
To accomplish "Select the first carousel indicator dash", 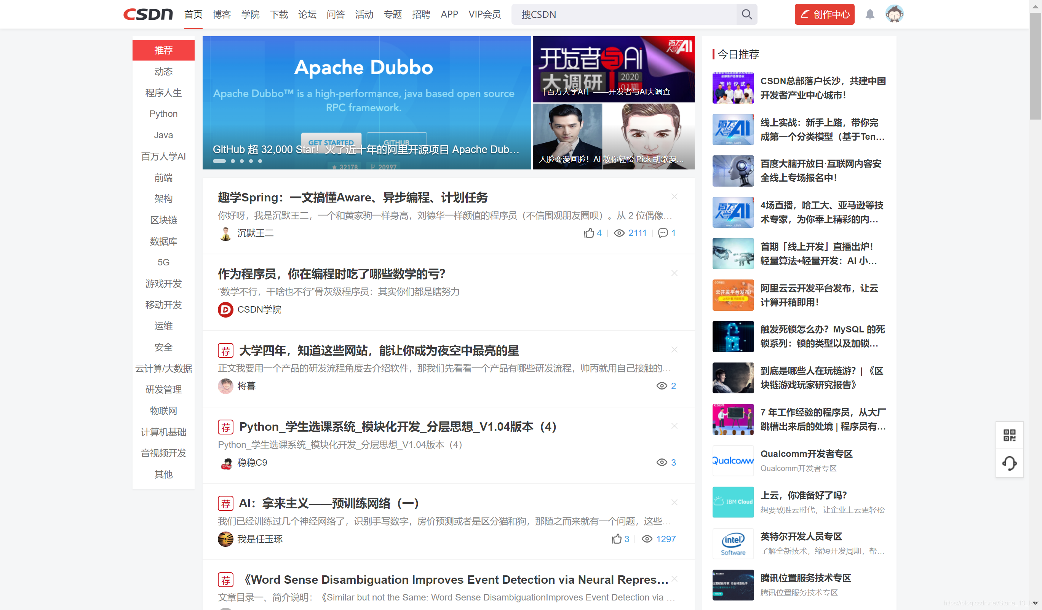I will pyautogui.click(x=219, y=161).
